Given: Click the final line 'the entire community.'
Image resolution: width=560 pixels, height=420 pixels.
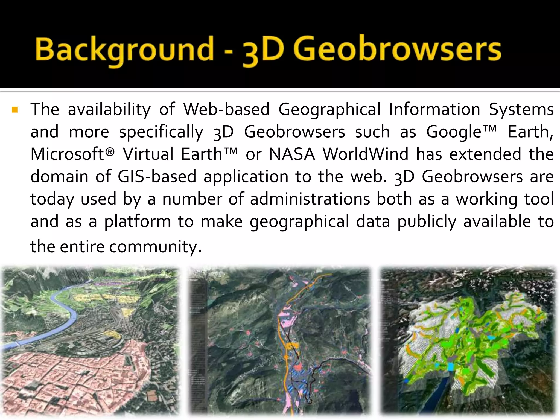Looking at the screenshot, I should [x=116, y=247].
